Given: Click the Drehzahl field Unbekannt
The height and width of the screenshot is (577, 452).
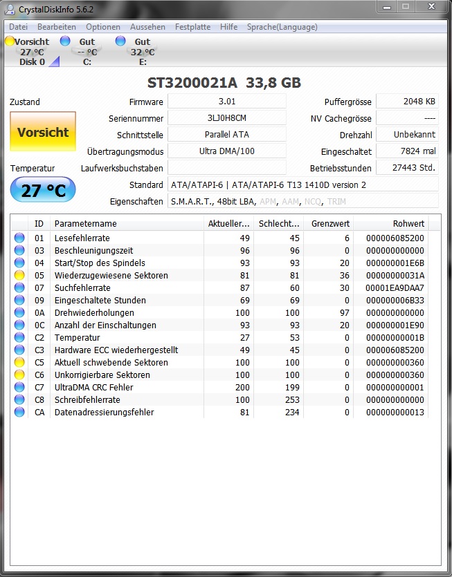Looking at the screenshot, I should click(x=407, y=134).
